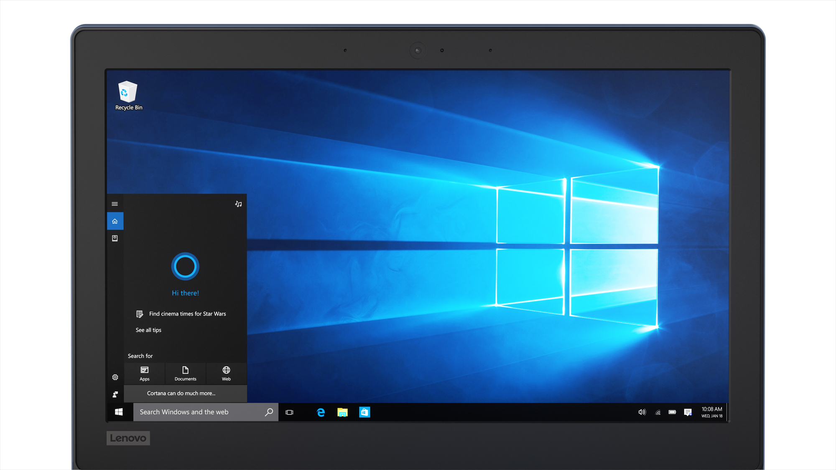The width and height of the screenshot is (836, 470).
Task: Click the Cortana circle logo
Action: tap(185, 266)
